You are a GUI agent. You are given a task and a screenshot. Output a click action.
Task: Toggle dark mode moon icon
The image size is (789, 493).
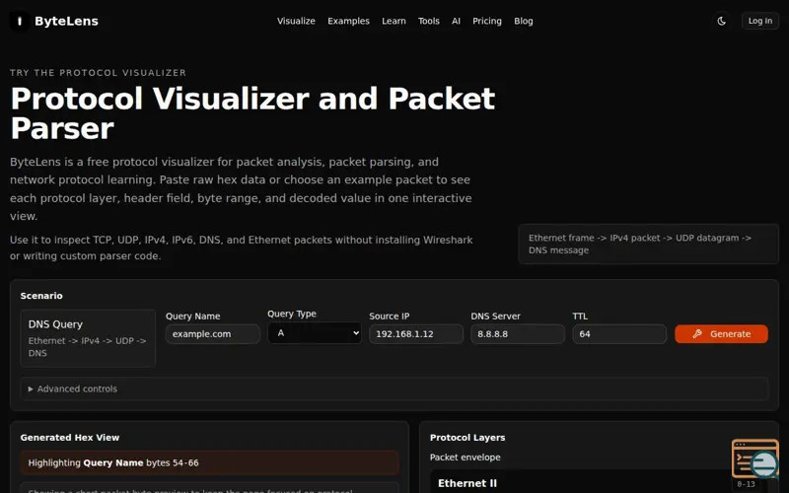(x=722, y=21)
